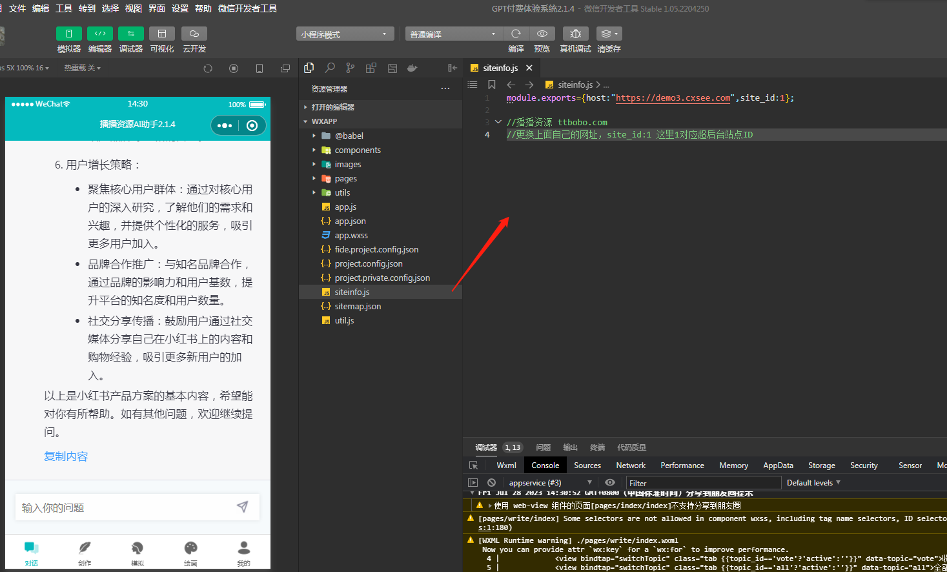The image size is (947, 572).
Task: Toggle the 模拟器 simulator panel
Action: [x=69, y=34]
